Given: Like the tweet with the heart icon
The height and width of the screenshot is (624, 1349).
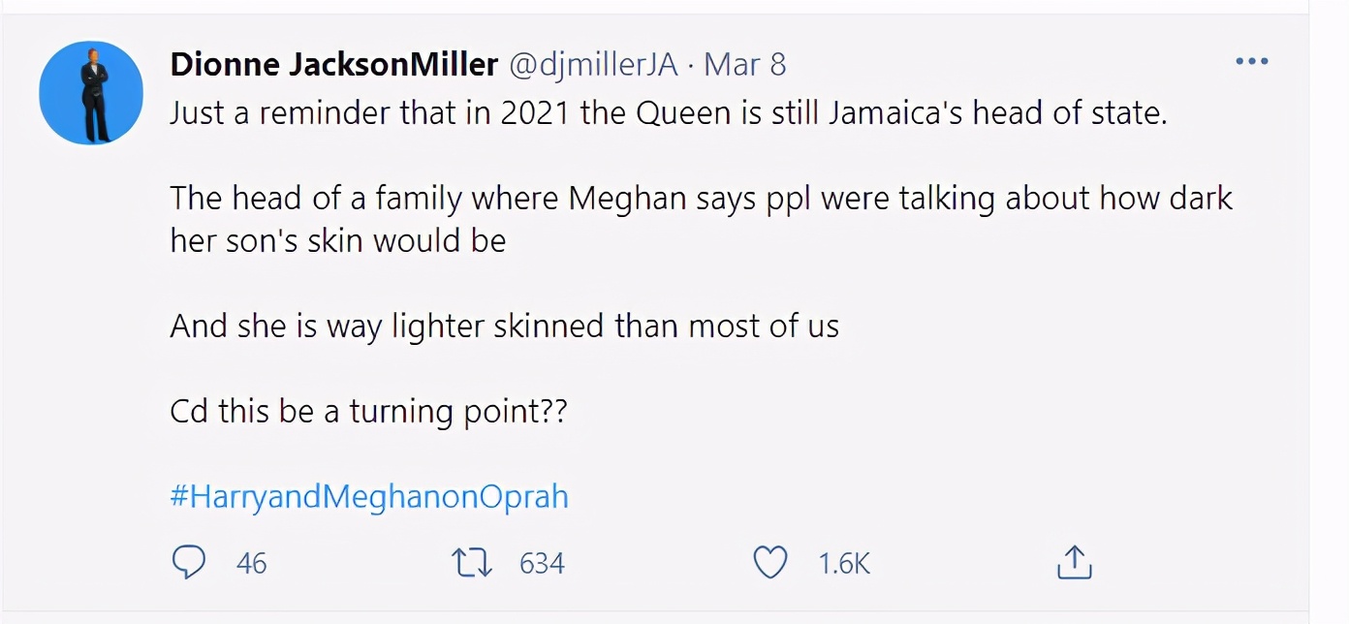Looking at the screenshot, I should coord(770,562).
